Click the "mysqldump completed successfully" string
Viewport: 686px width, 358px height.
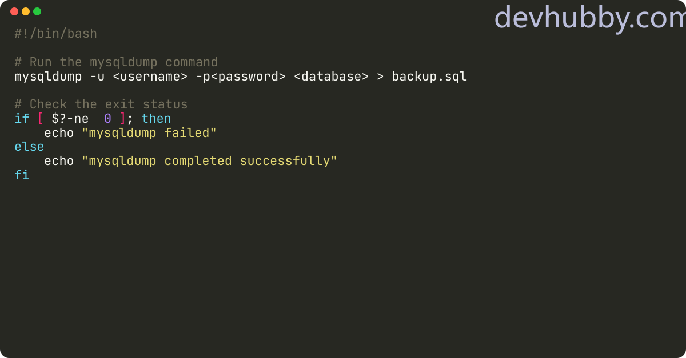pyautogui.click(x=210, y=161)
